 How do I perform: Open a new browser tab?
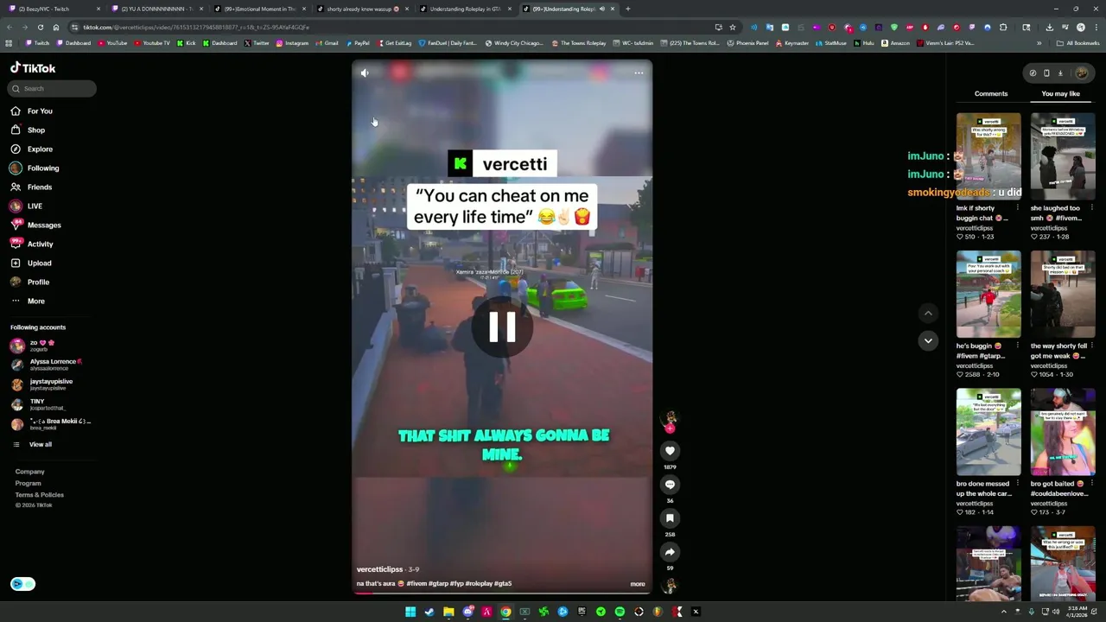click(x=628, y=9)
